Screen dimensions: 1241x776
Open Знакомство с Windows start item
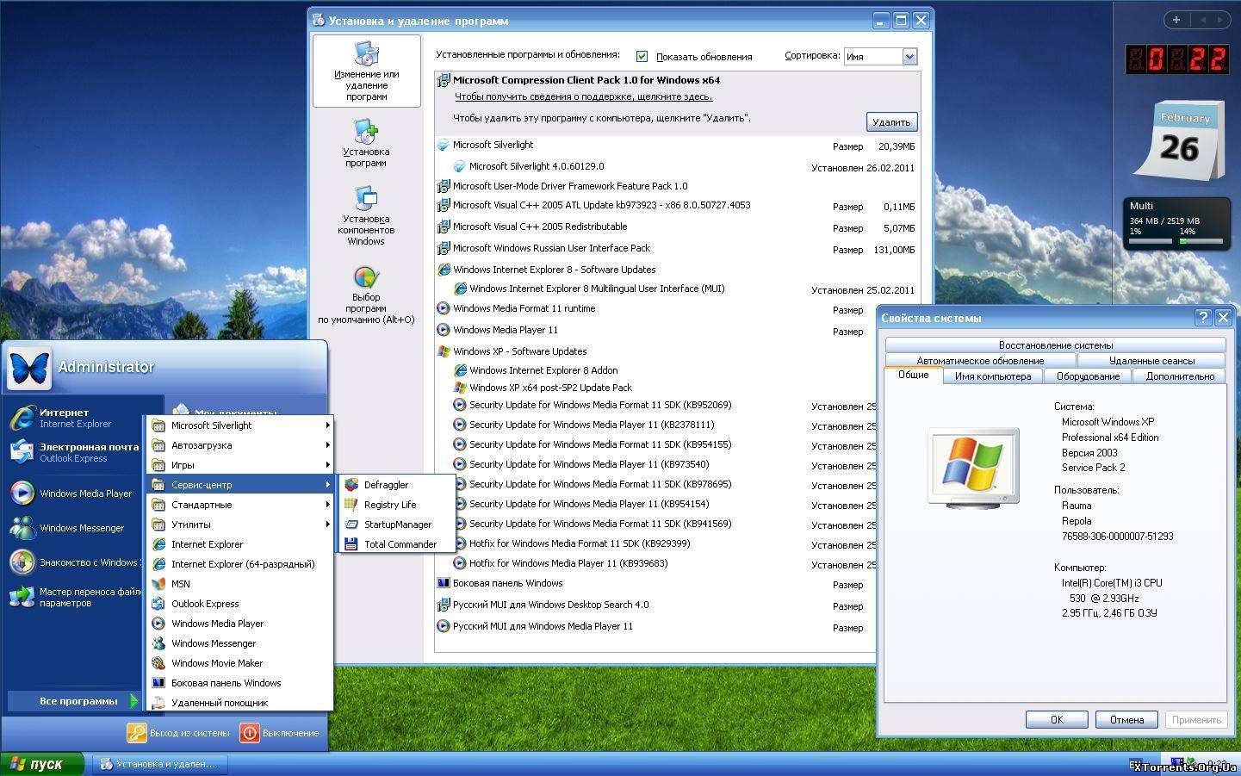pyautogui.click(x=76, y=562)
